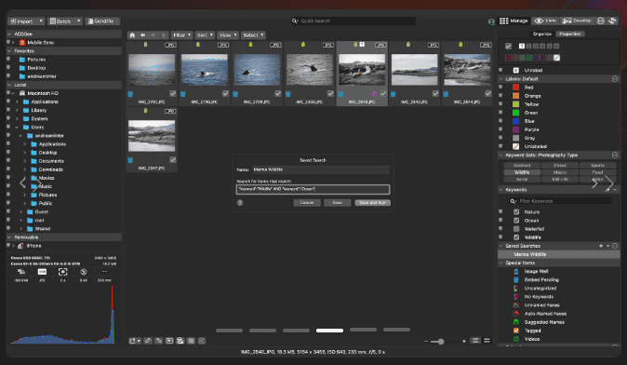
Task: Select the Wildlife keyword set button
Action: point(522,172)
